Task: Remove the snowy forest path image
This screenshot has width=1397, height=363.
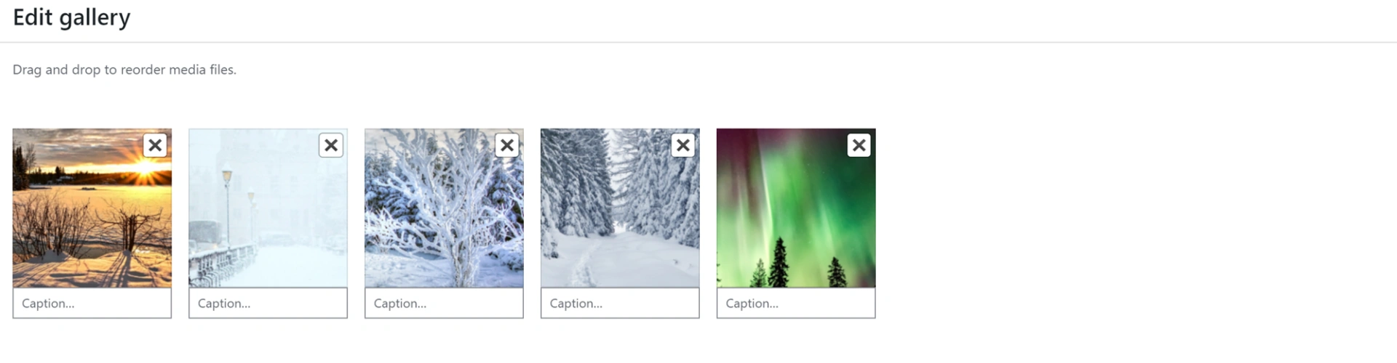Action: click(x=683, y=145)
